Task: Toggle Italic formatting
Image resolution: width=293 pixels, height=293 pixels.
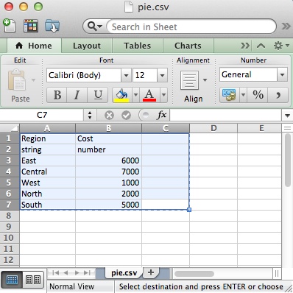Action: [77, 95]
